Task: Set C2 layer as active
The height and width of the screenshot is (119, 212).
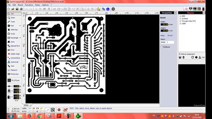Action: pos(37,111)
